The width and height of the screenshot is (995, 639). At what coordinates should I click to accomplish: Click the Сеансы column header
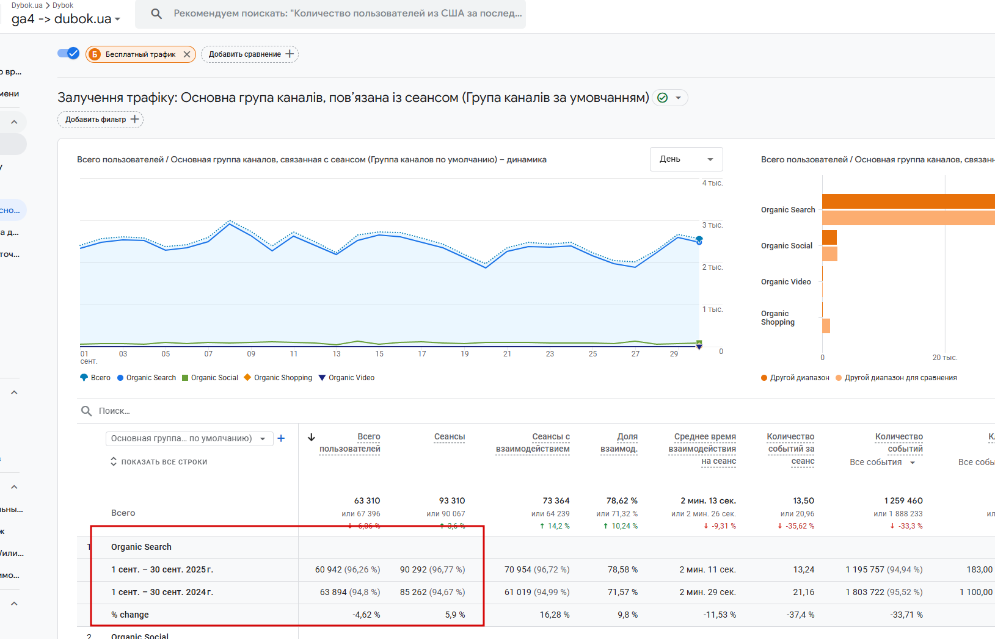[x=449, y=436]
